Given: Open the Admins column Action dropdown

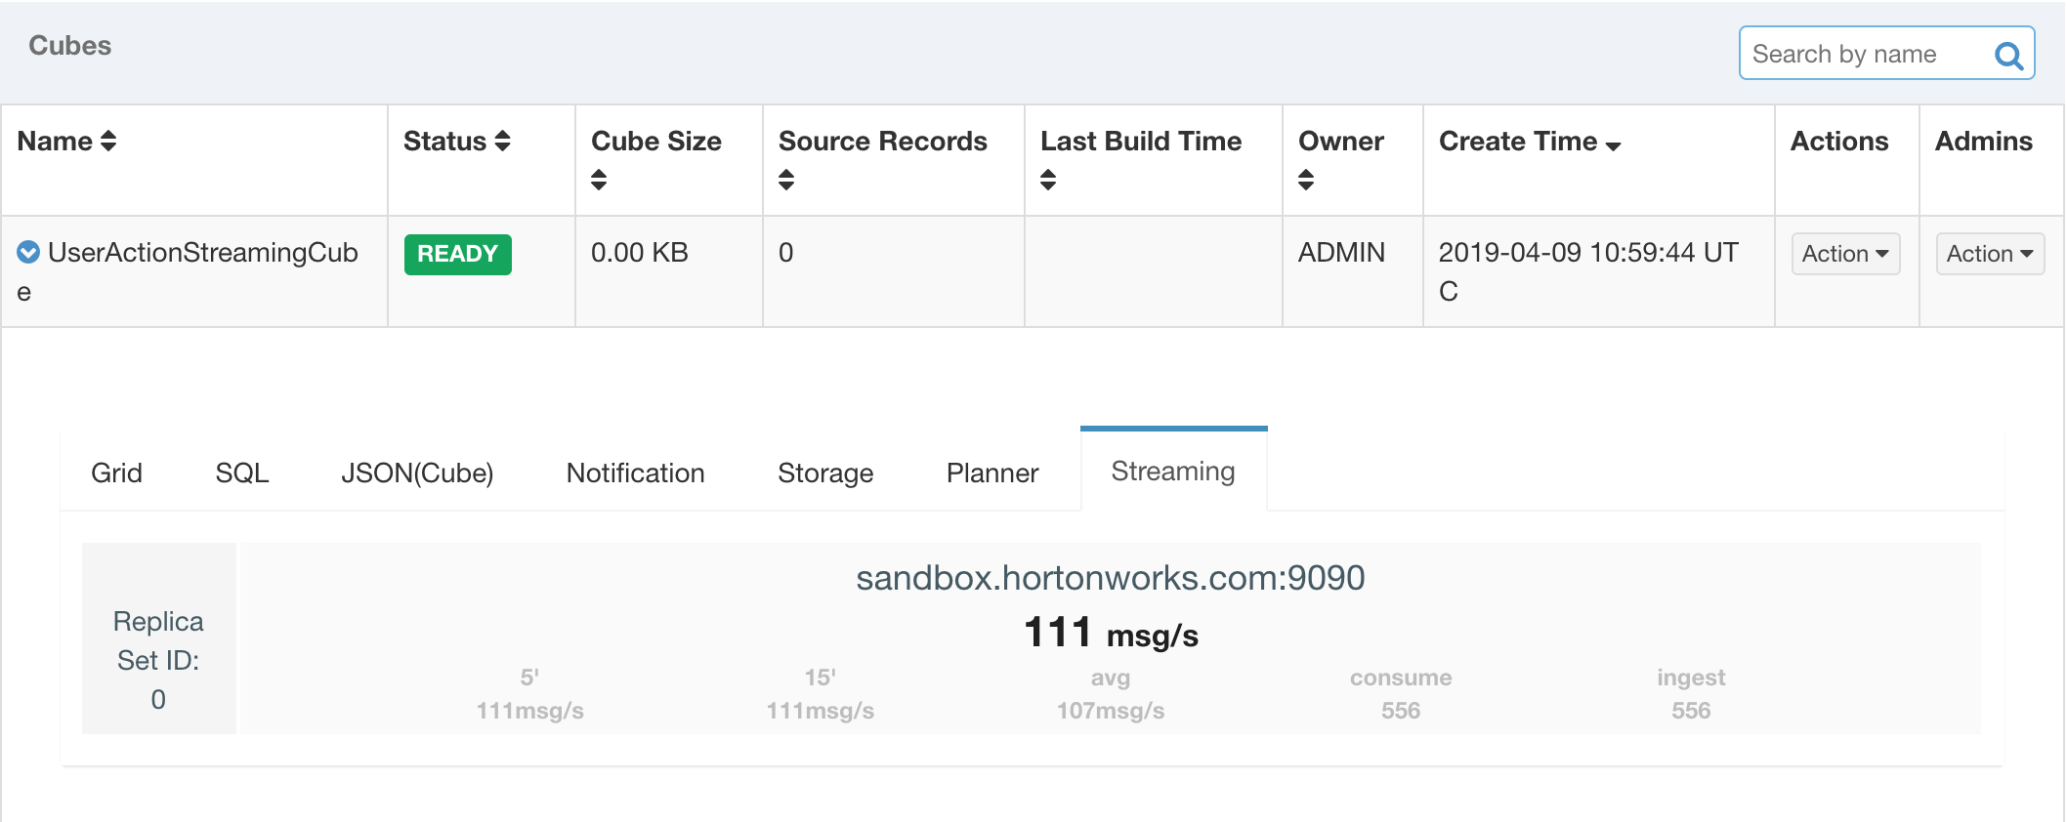Looking at the screenshot, I should 1990,254.
